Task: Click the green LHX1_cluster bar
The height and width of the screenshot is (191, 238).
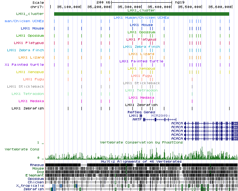Action: [x=141, y=14]
